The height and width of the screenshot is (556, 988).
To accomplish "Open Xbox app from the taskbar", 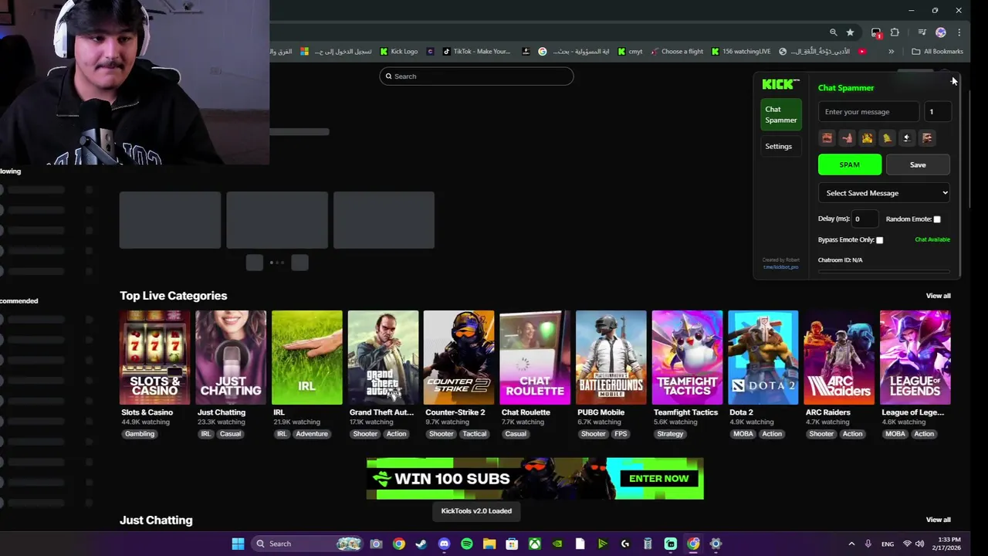I will 534,544.
